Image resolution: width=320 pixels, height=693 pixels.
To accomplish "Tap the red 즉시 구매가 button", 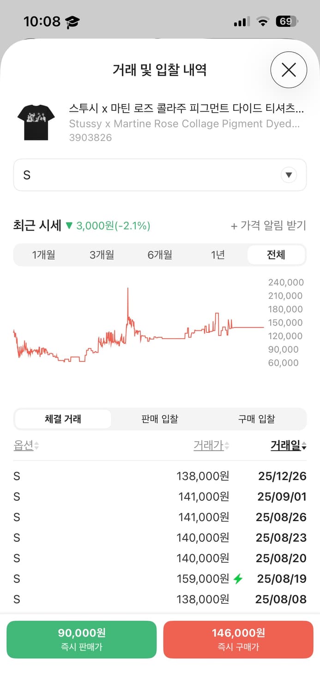I will [x=238, y=639].
